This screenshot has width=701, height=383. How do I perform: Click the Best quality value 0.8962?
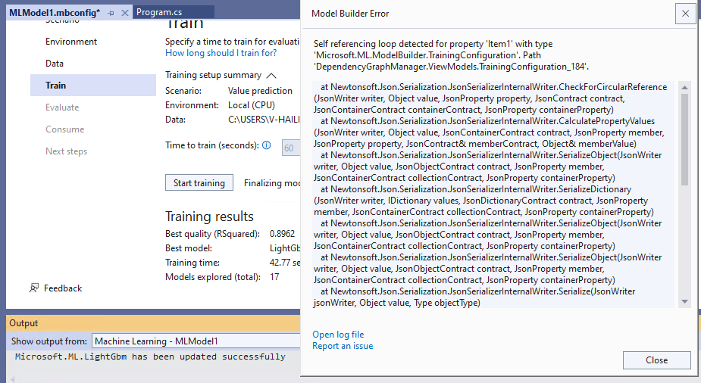(x=282, y=233)
